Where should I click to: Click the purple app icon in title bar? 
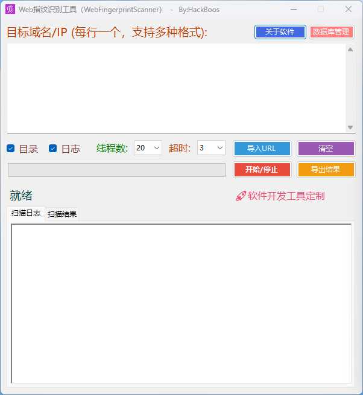[x=10, y=9]
